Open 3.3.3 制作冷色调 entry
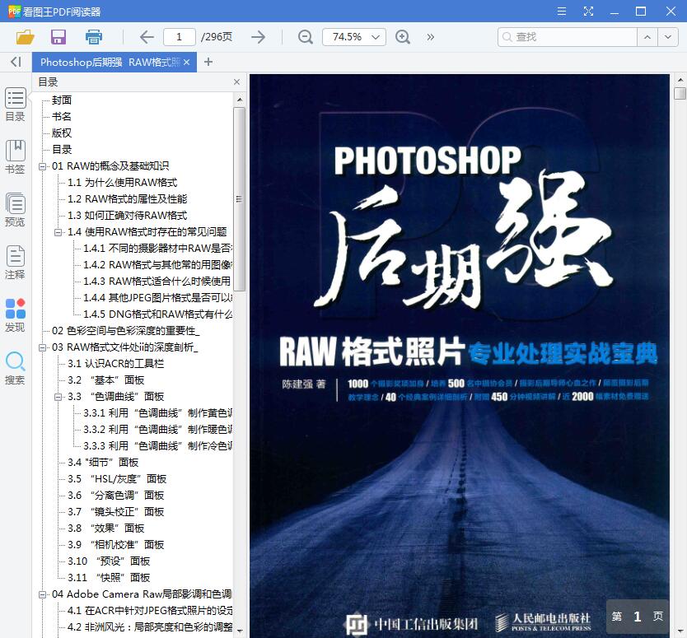The image size is (687, 638). click(x=157, y=445)
